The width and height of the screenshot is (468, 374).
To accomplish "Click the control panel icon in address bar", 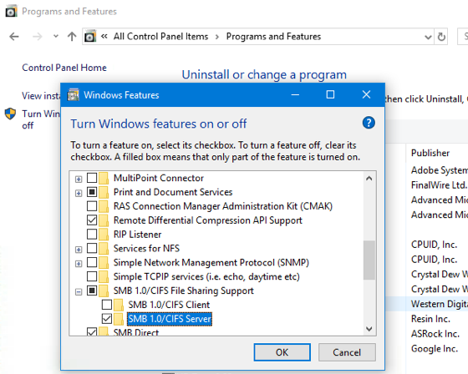I will (x=90, y=37).
